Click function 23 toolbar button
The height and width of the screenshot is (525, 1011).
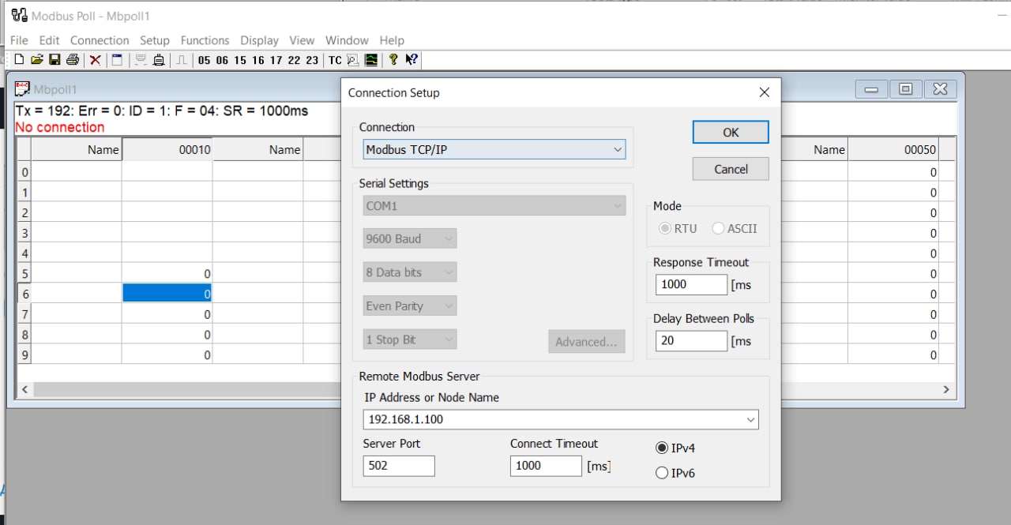pos(312,60)
